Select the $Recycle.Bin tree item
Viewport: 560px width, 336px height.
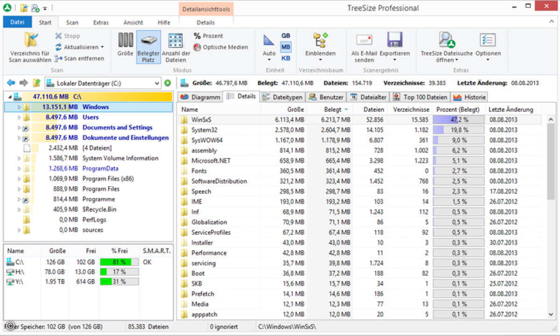click(99, 210)
